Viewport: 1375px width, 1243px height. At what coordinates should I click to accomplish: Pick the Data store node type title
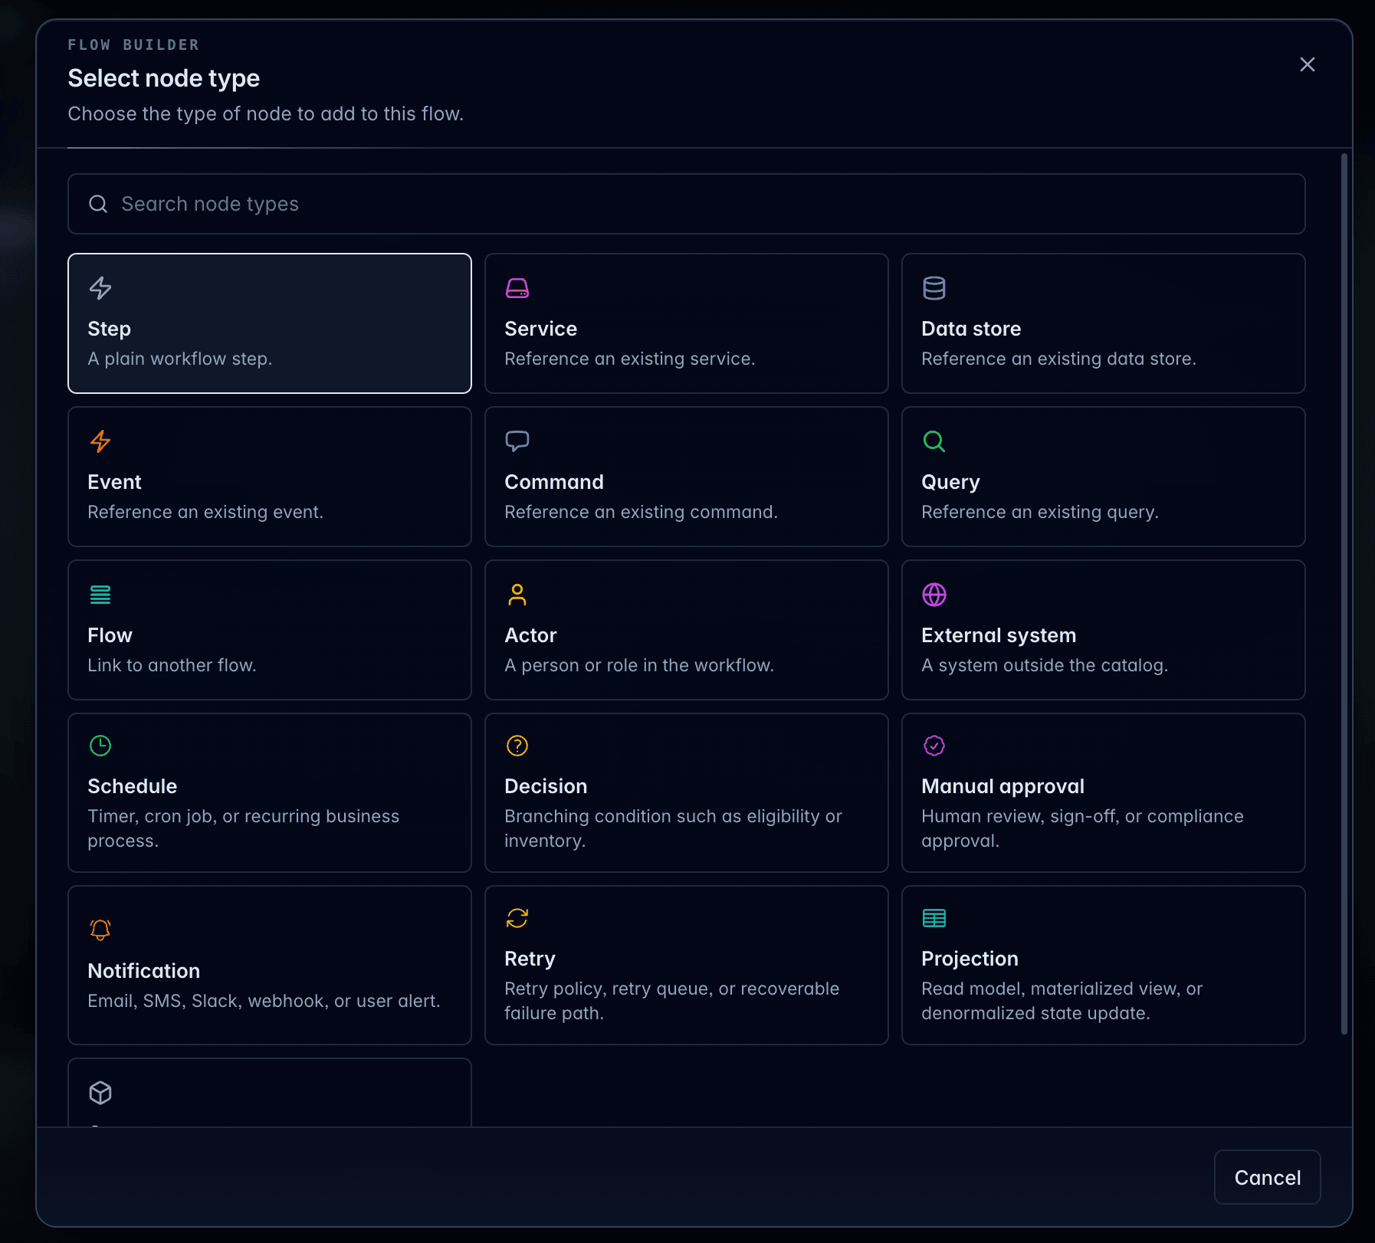(x=971, y=329)
